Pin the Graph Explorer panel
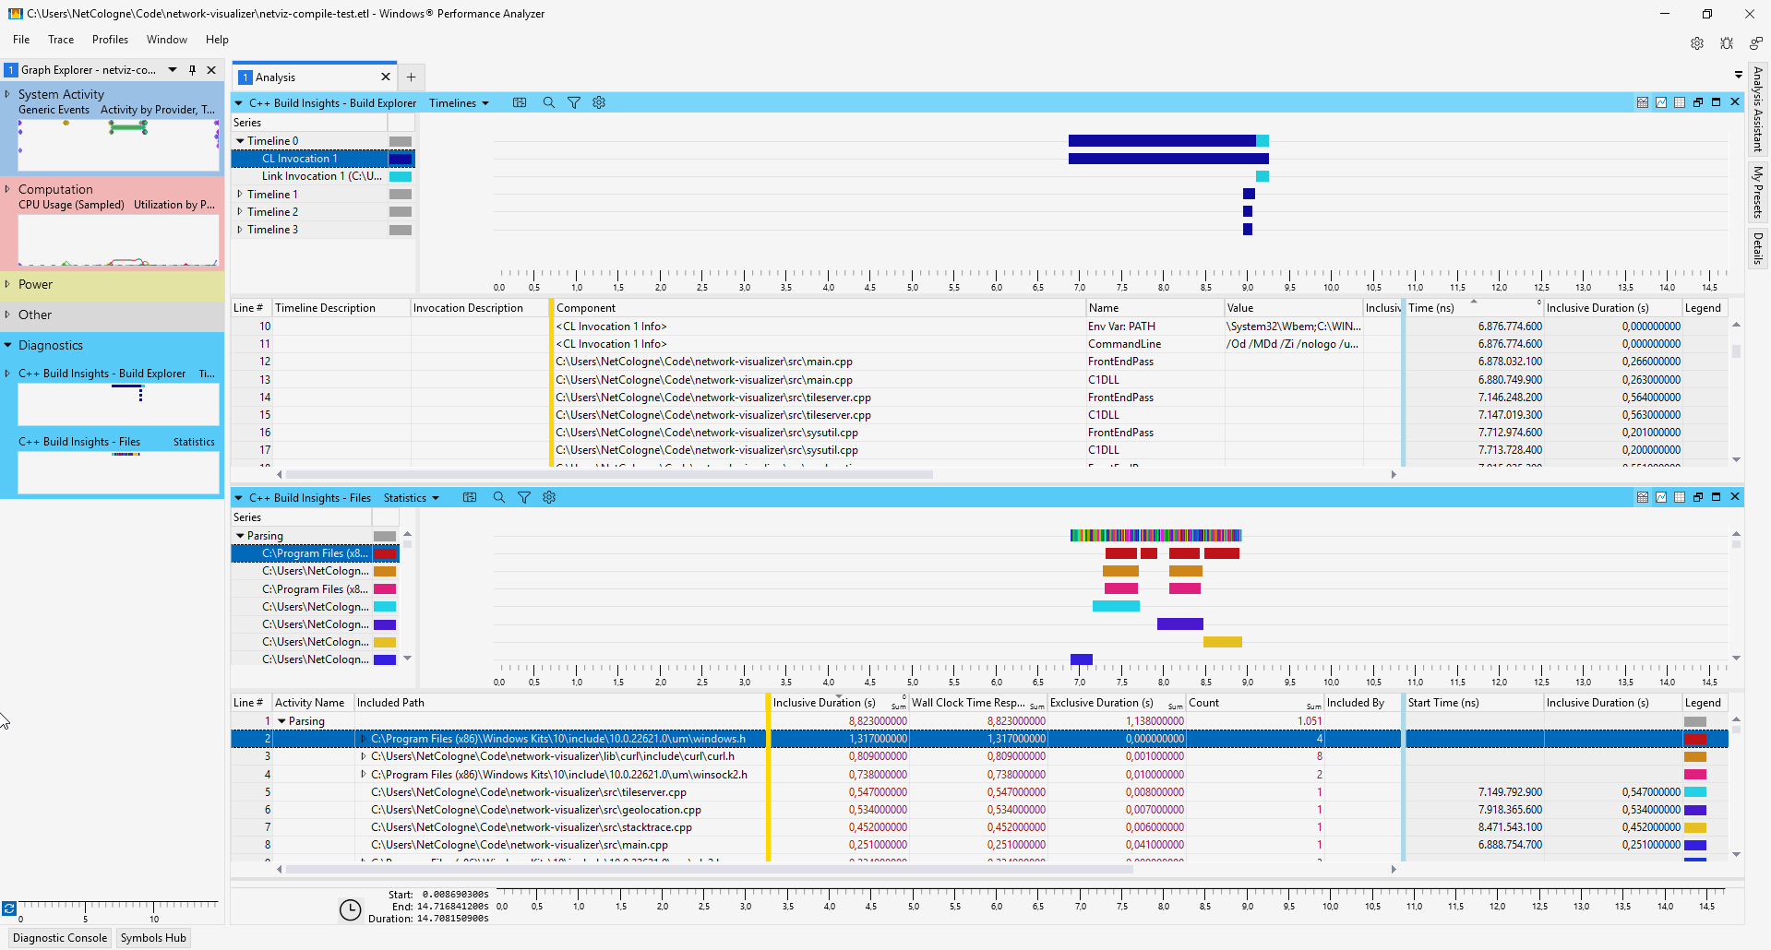 pyautogui.click(x=192, y=70)
